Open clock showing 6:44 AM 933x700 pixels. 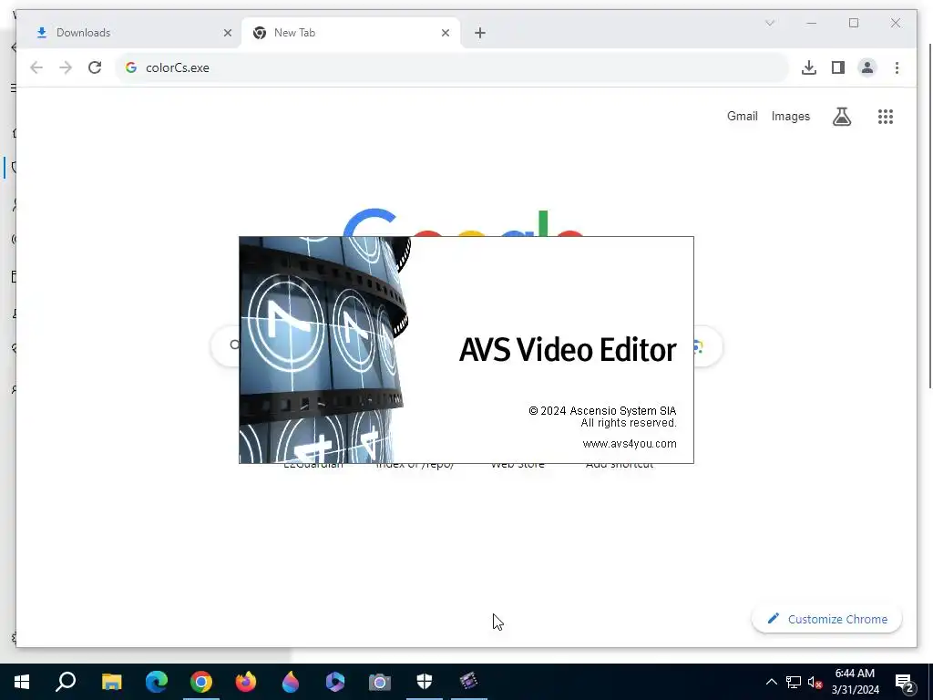click(x=855, y=682)
